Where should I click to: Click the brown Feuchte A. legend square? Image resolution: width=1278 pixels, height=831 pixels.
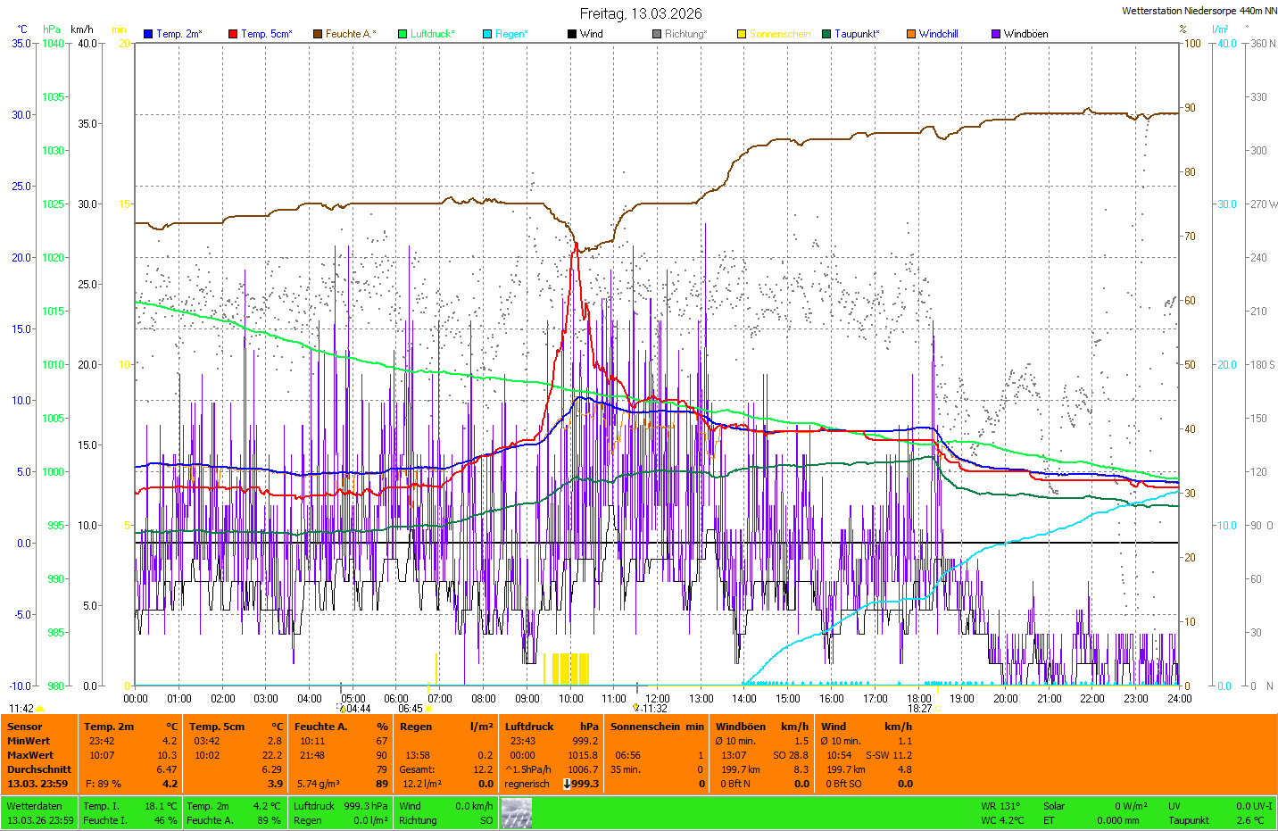[318, 34]
